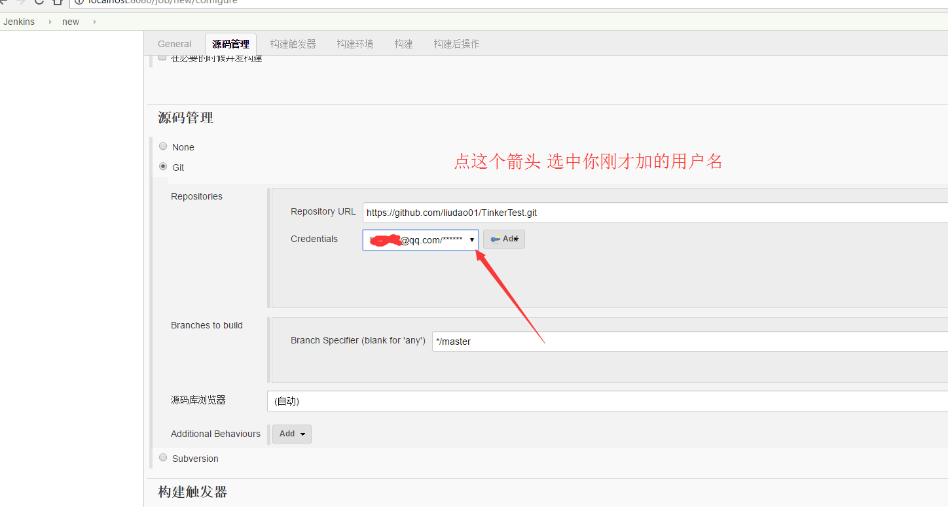The width and height of the screenshot is (948, 507).
Task: Click the new job breadcrumb link
Action: (x=71, y=22)
